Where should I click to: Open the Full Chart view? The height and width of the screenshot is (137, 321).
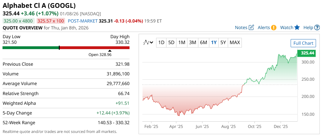303,43
